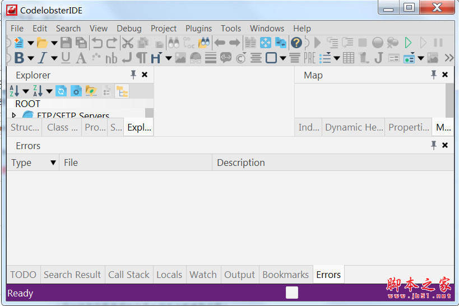Open the A-Z sort dropdown arrow

26,91
